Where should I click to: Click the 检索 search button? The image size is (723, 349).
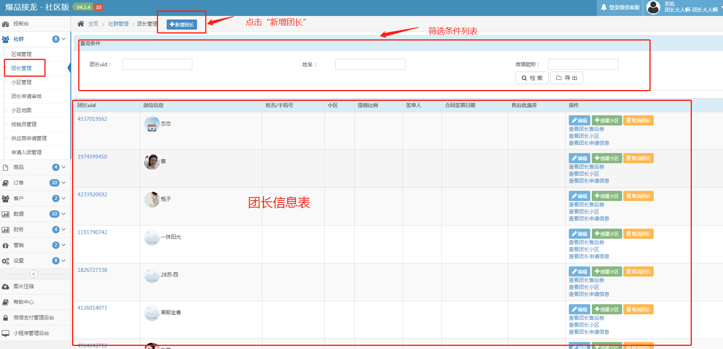(x=532, y=78)
